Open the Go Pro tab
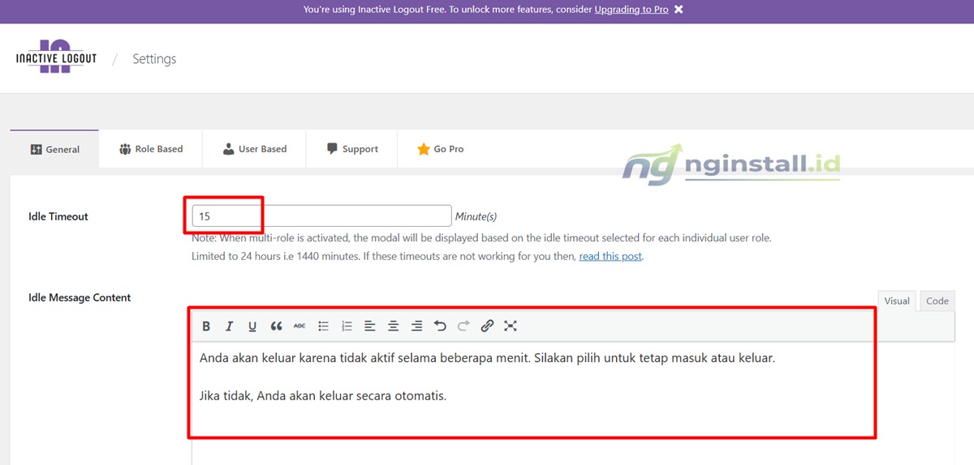Image resolution: width=974 pixels, height=465 pixels. coord(440,149)
